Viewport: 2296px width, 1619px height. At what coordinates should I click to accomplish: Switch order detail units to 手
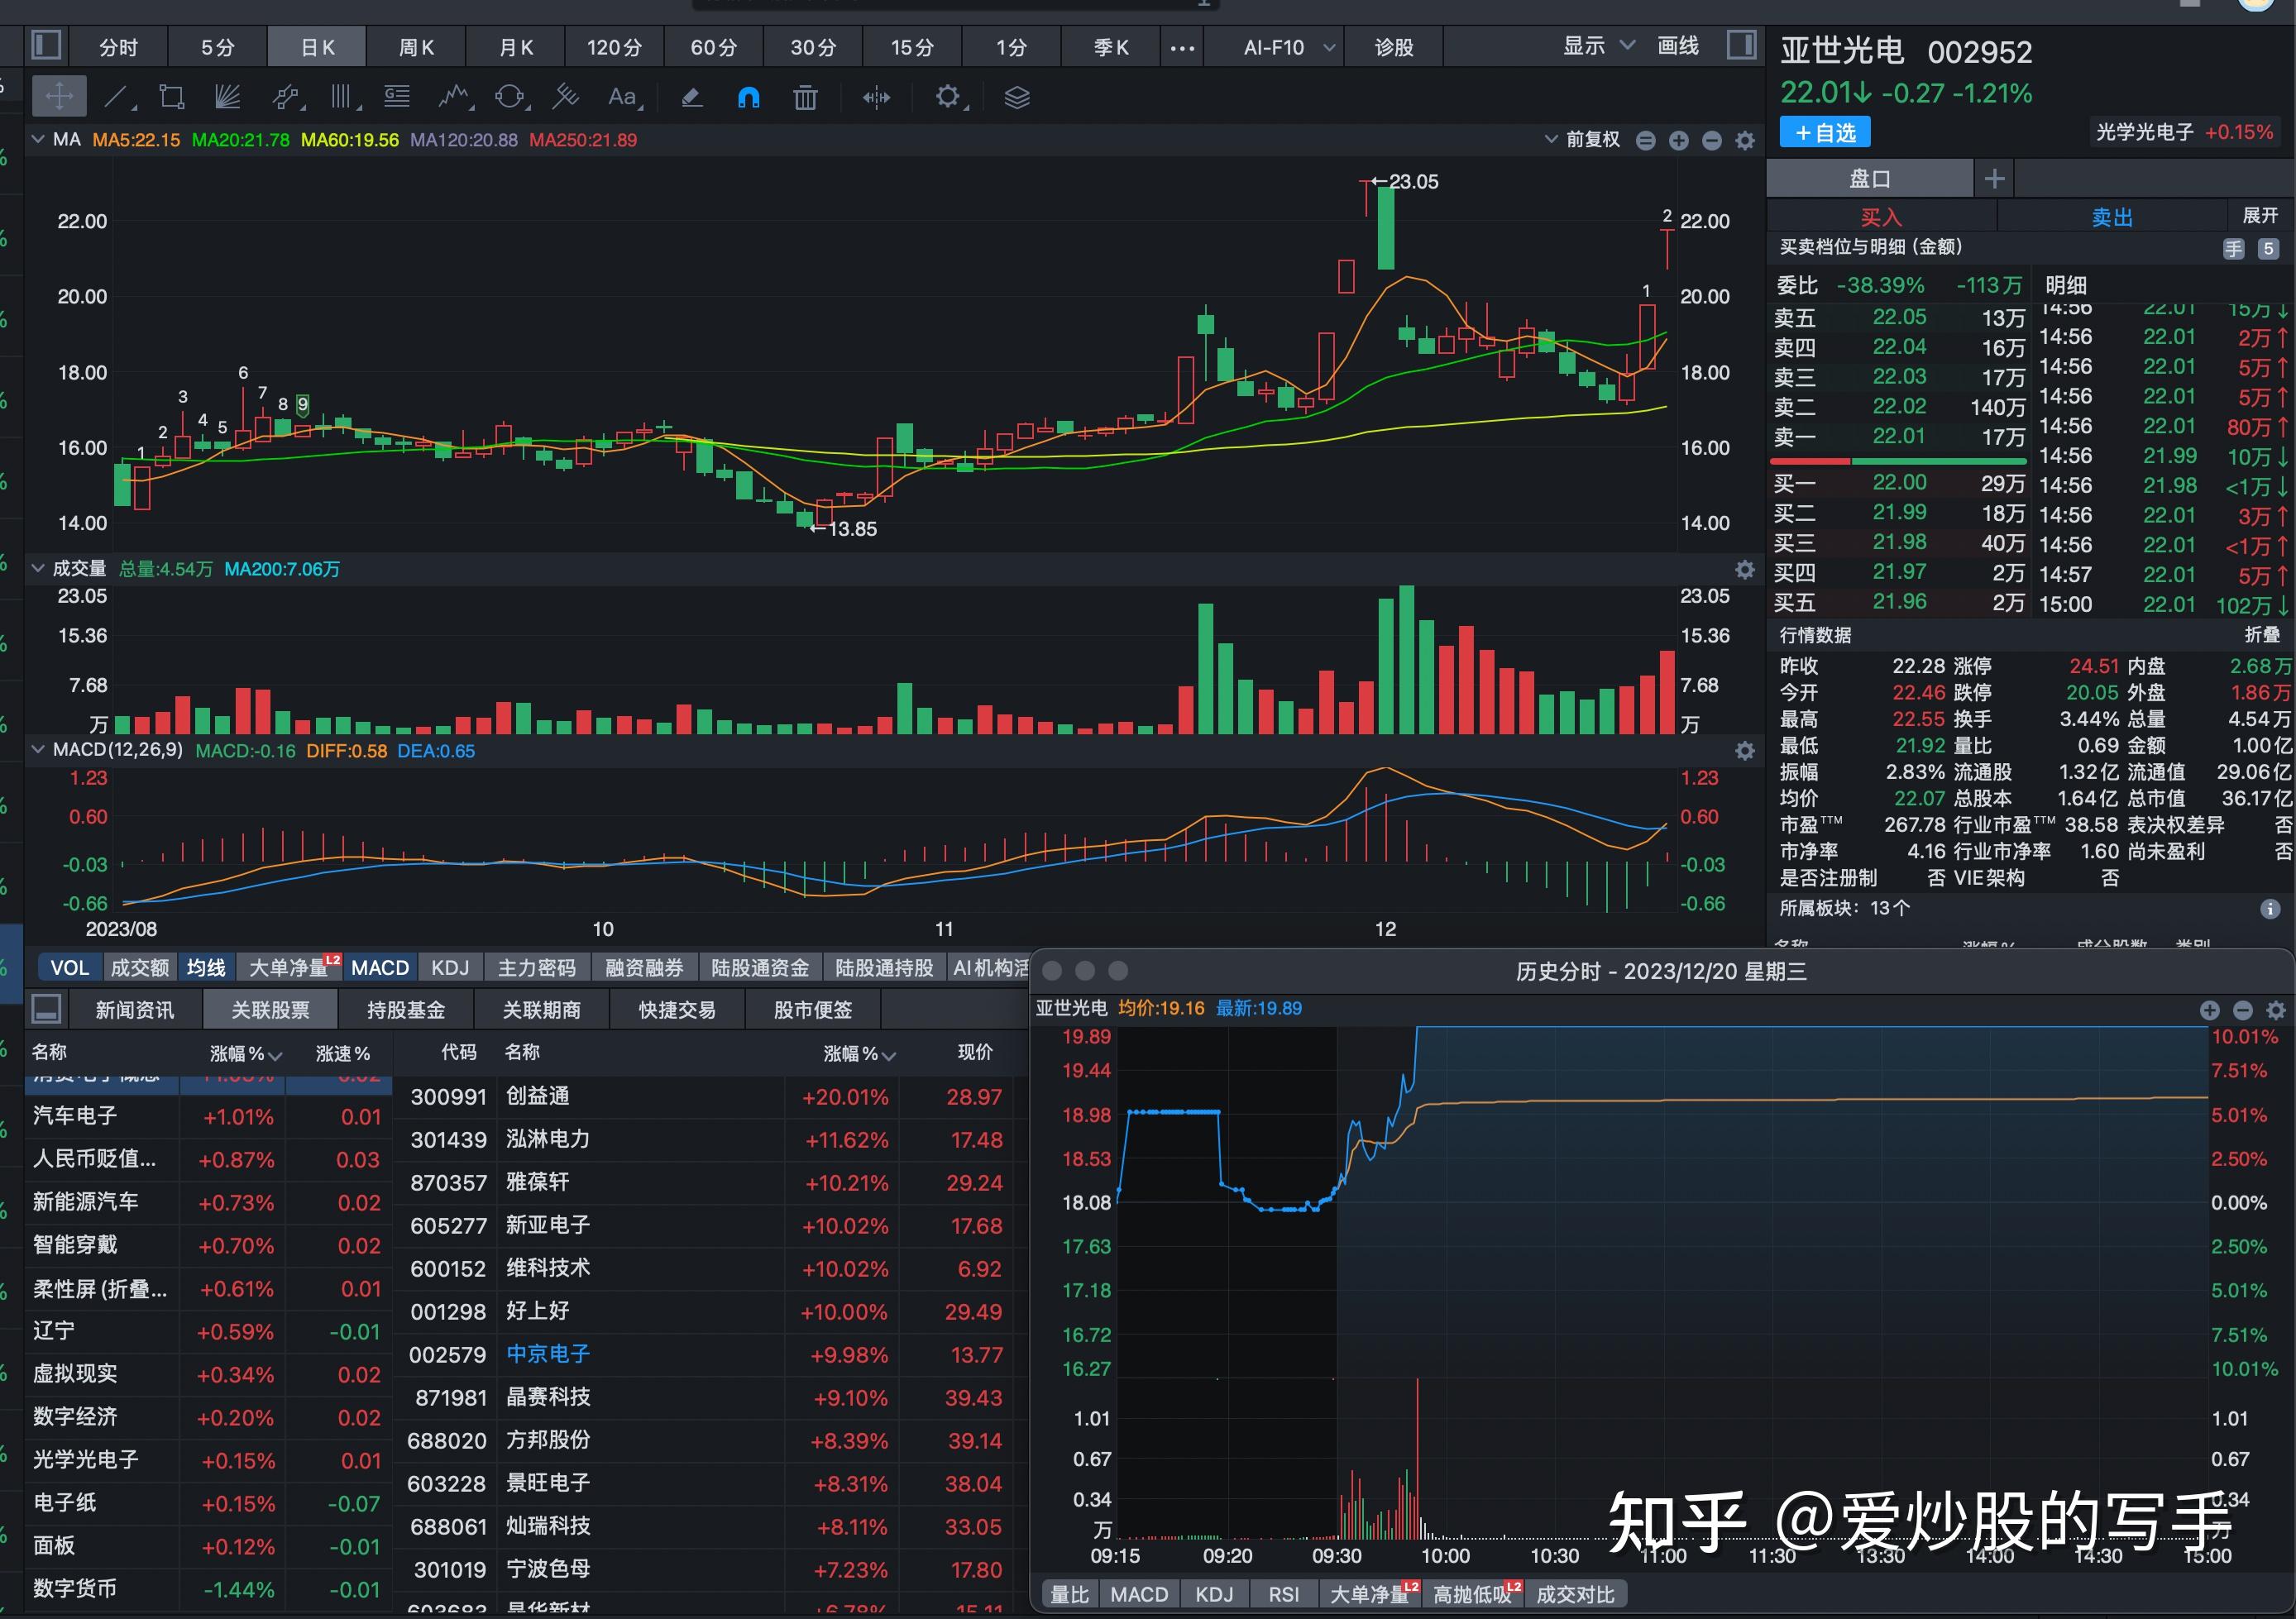pyautogui.click(x=2234, y=248)
